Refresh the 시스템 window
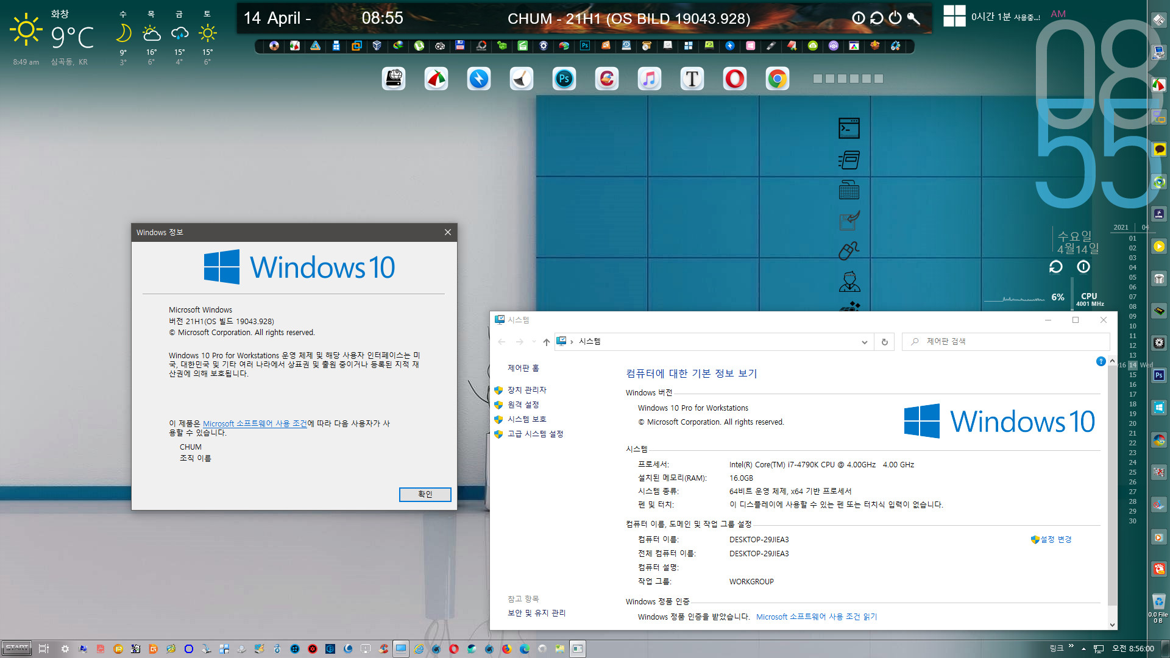 (x=884, y=342)
